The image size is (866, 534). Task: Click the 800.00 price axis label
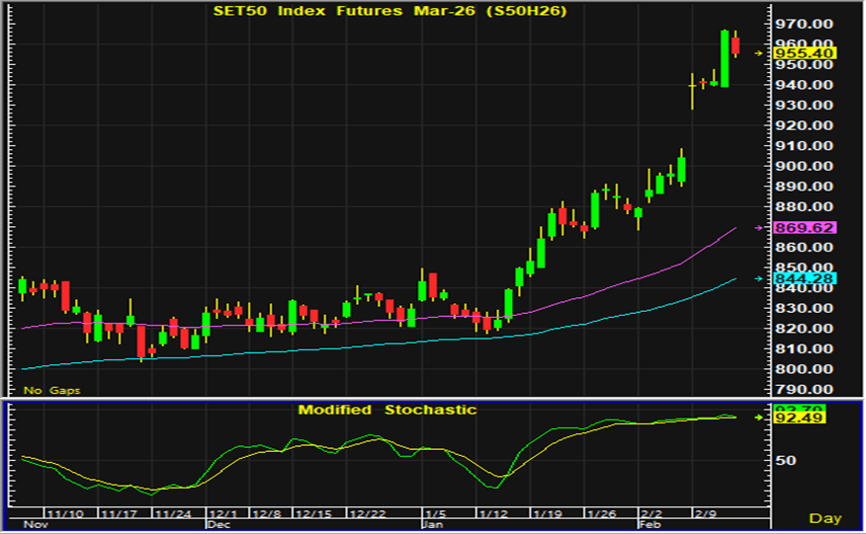click(805, 369)
